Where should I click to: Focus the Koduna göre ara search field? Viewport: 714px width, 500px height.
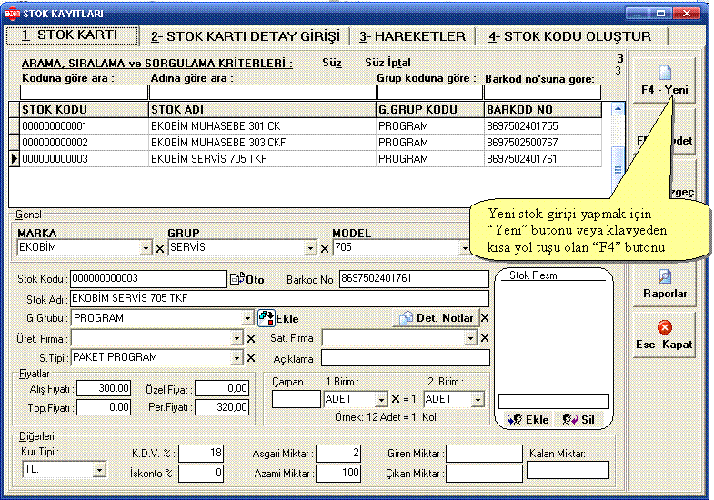point(85,93)
